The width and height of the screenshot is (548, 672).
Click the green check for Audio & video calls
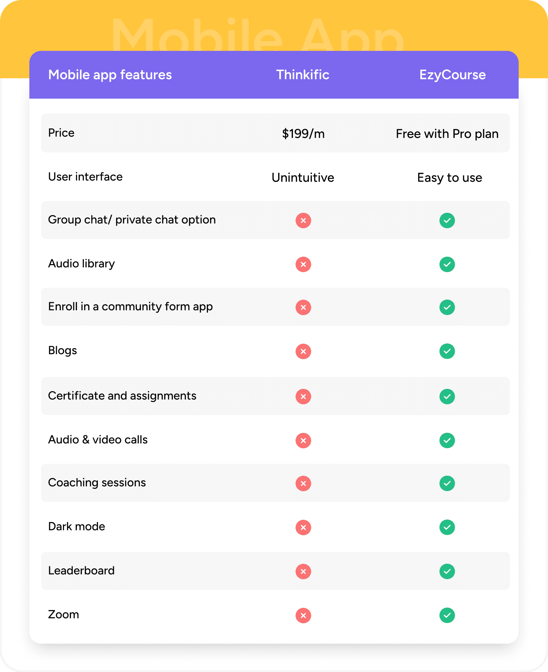point(447,441)
